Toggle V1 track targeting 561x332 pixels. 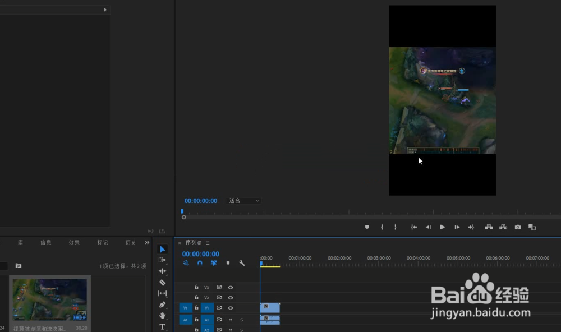pos(207,308)
